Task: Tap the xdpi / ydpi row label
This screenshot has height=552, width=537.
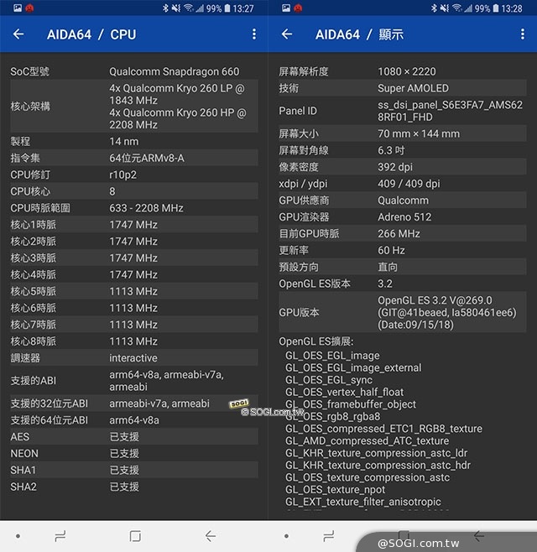Action: 303,184
